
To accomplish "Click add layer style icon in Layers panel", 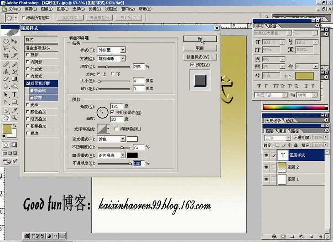I will pyautogui.click(x=274, y=236).
